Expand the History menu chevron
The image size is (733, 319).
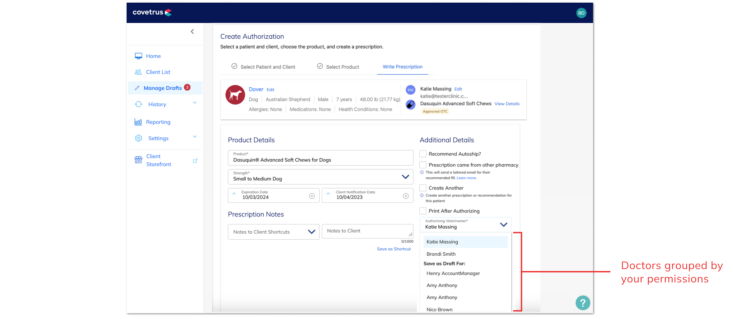pyautogui.click(x=195, y=103)
